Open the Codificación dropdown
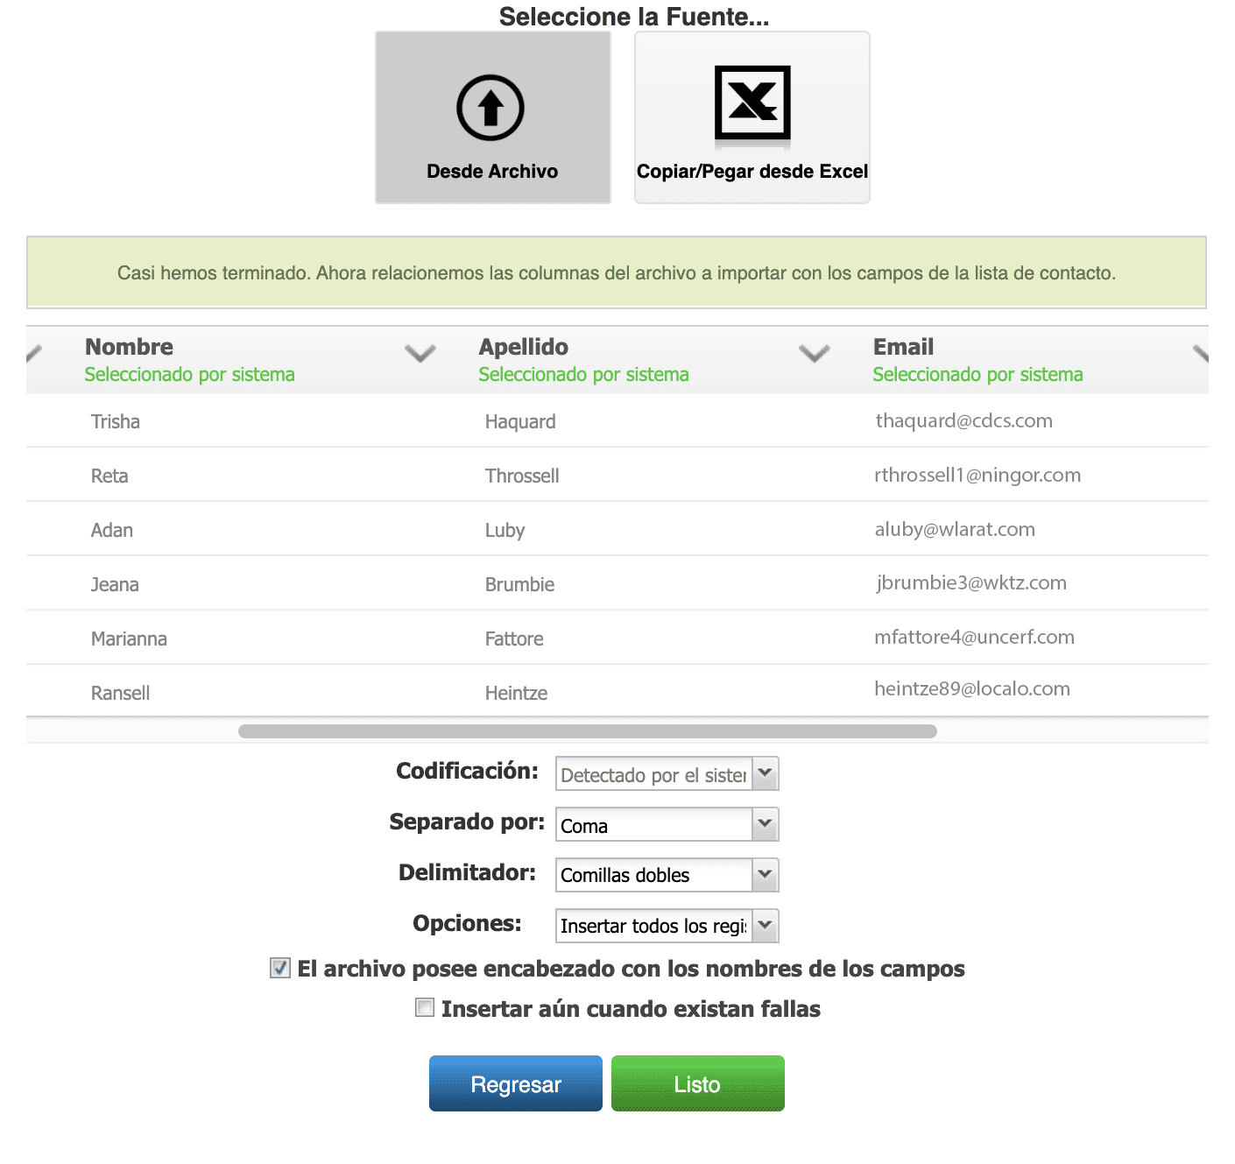This screenshot has width=1235, height=1164. click(x=667, y=774)
